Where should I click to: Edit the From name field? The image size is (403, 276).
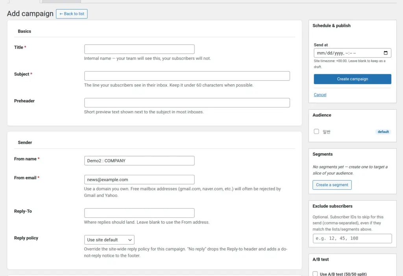coord(139,161)
